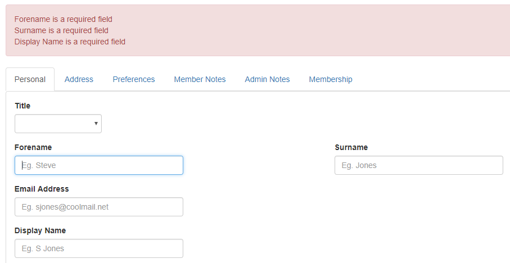This screenshot has height=263, width=510.
Task: Click the Surname field label
Action: coord(351,147)
